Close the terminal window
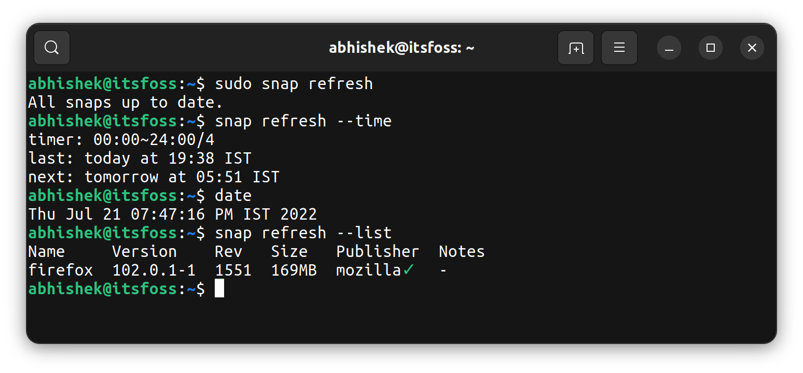This screenshot has height=373, width=803. (752, 48)
